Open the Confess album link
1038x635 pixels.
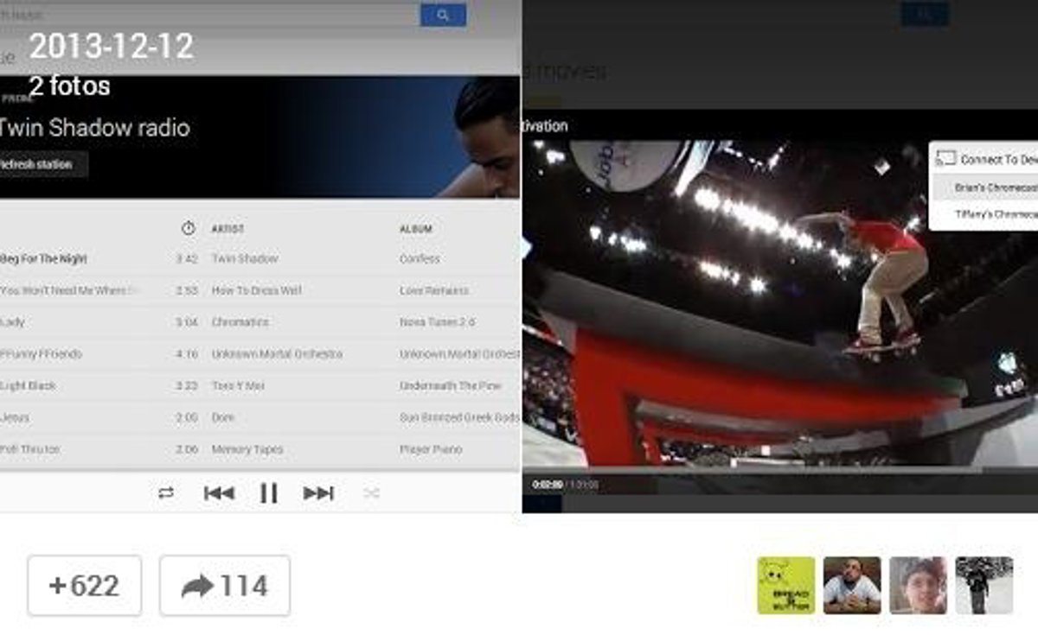click(420, 258)
